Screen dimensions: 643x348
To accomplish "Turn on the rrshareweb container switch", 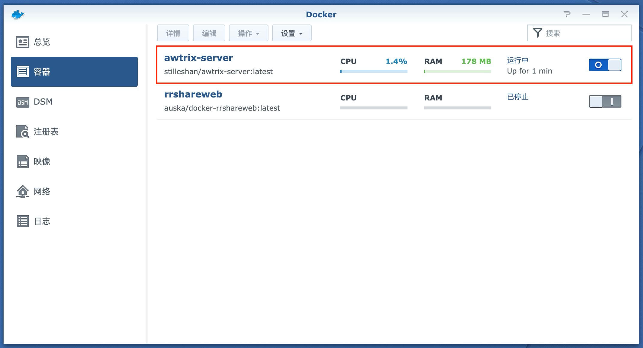I will 605,101.
